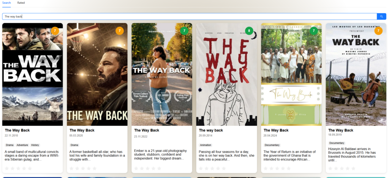Mark the Animation movie with three stars
Screen dimensions: 389x178
click(212, 169)
